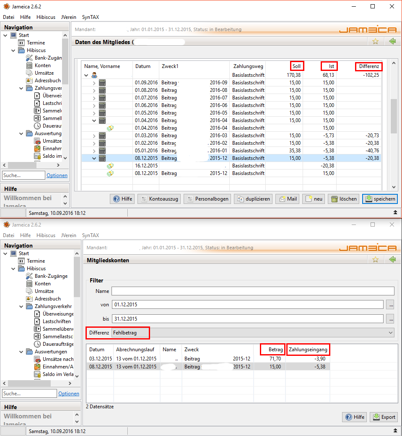
Task: Go back using the green arrow beside Mitgliedskonten
Action: click(392, 260)
